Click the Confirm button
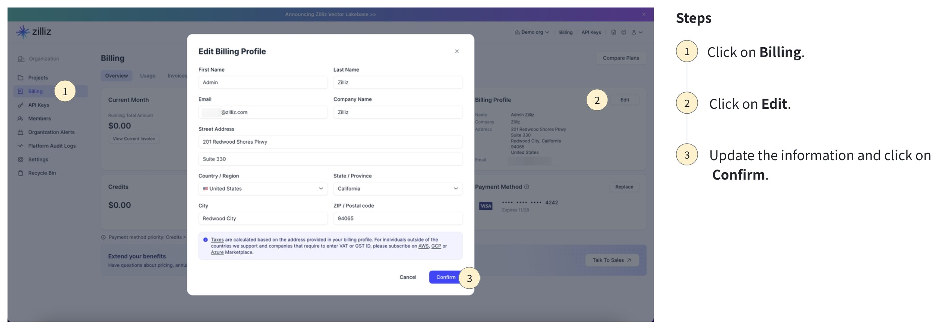The height and width of the screenshot is (330, 938). tap(446, 277)
